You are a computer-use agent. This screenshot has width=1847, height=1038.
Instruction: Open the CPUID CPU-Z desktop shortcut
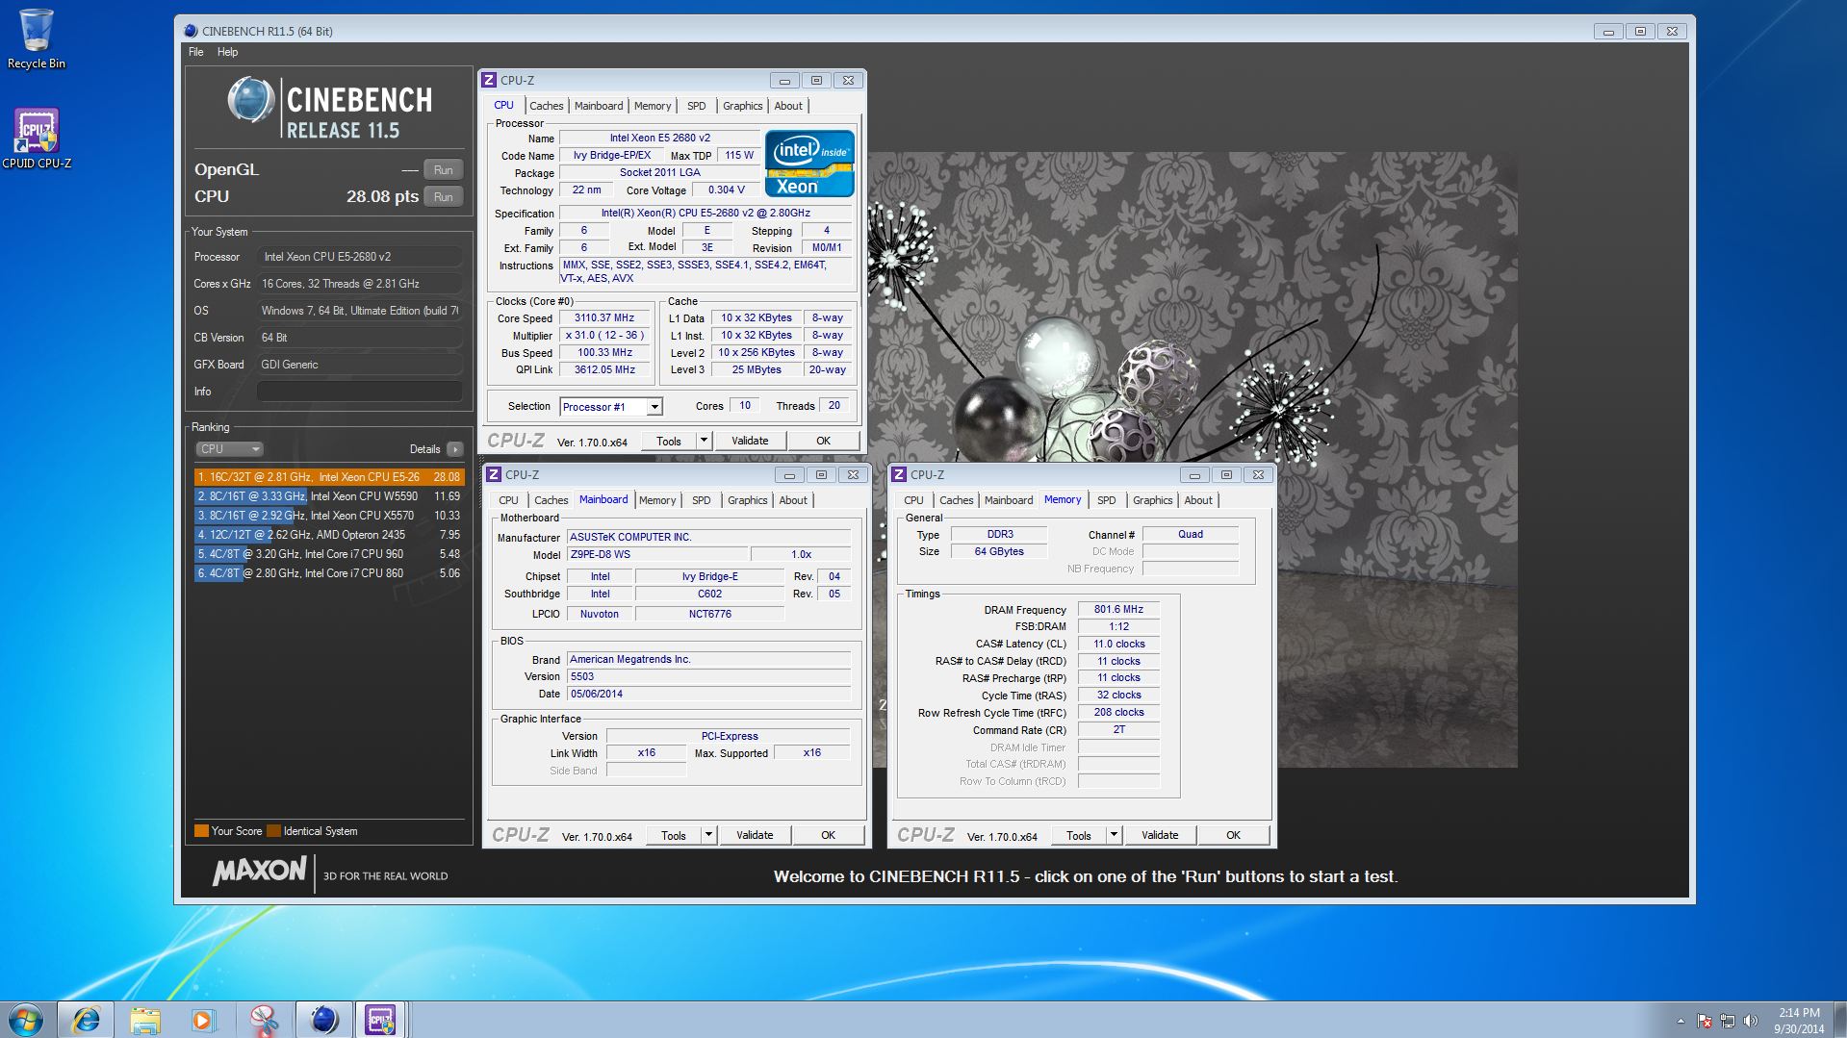click(x=37, y=139)
